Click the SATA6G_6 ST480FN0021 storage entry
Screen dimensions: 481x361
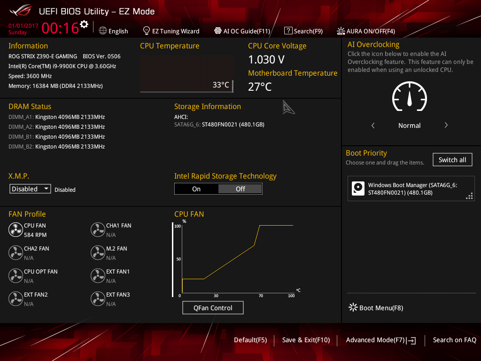[219, 124]
